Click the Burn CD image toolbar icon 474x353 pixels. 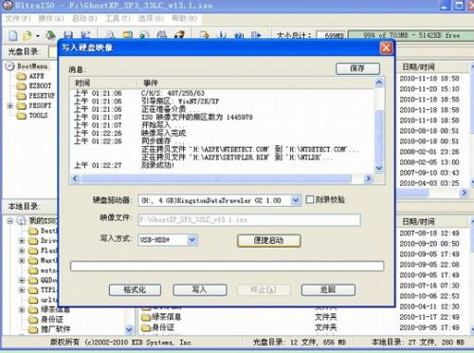[179, 35]
